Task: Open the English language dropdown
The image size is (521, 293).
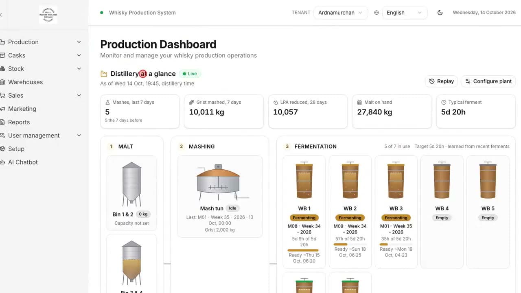Action: pyautogui.click(x=405, y=13)
